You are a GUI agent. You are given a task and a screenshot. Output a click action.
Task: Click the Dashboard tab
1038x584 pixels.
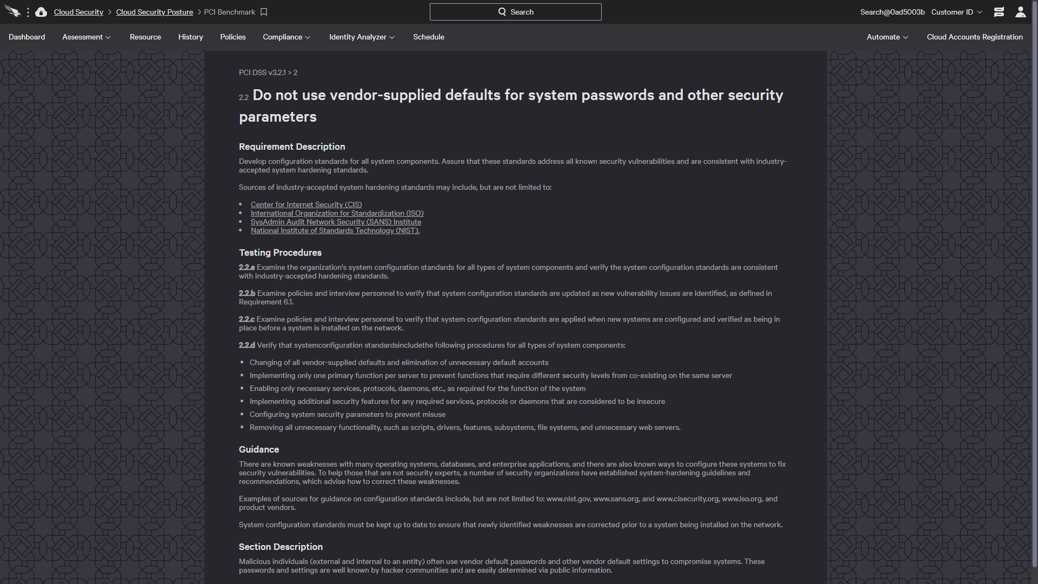(26, 36)
